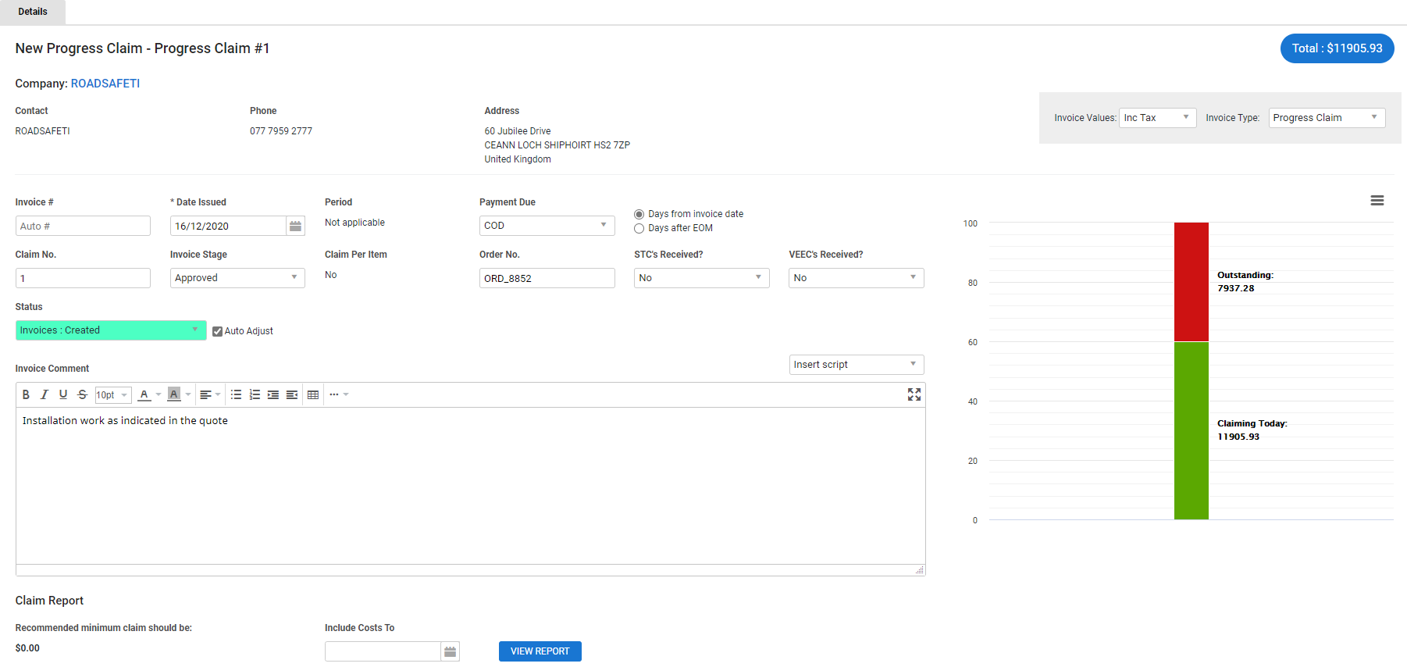
Task: Toggle strikethrough formatting in comment editor
Action: point(82,394)
